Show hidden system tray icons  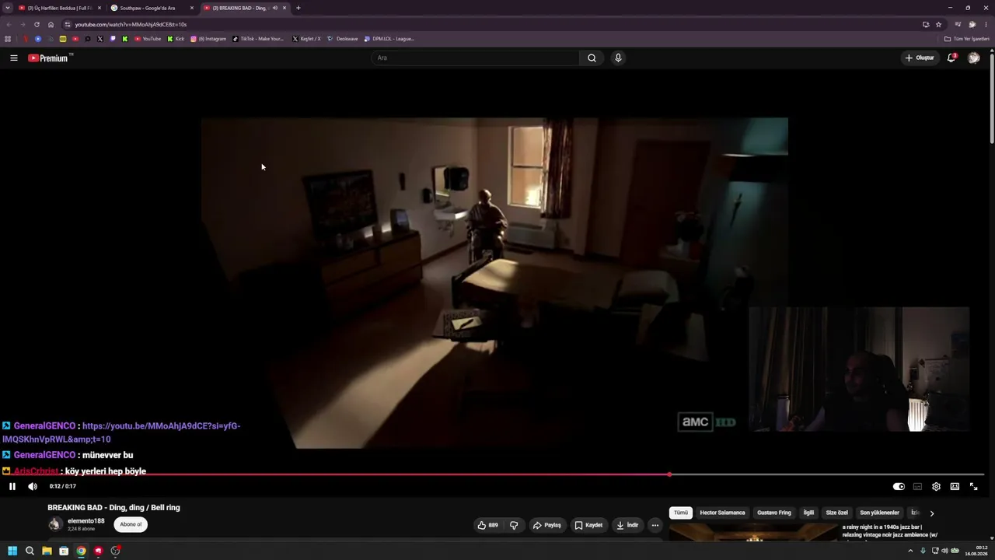click(x=910, y=551)
